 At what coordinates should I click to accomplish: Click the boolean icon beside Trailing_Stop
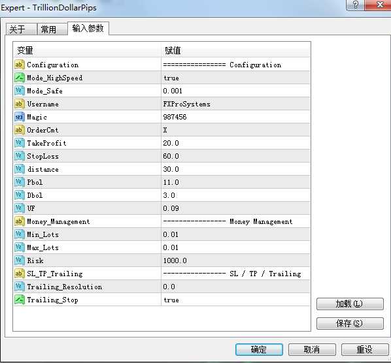tap(20, 300)
